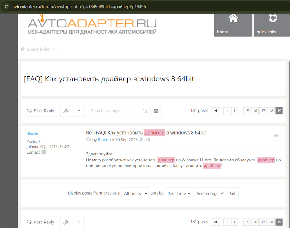
Task: Click 'Joined: 19 Jul 2013, 14:07' text
Action: (48, 147)
